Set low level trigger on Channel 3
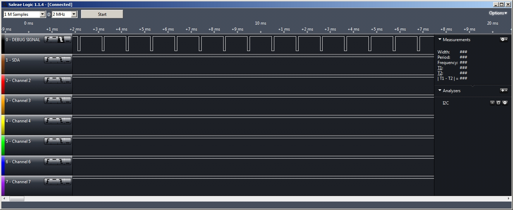Screen dimensions: 513x210 tap(68, 101)
